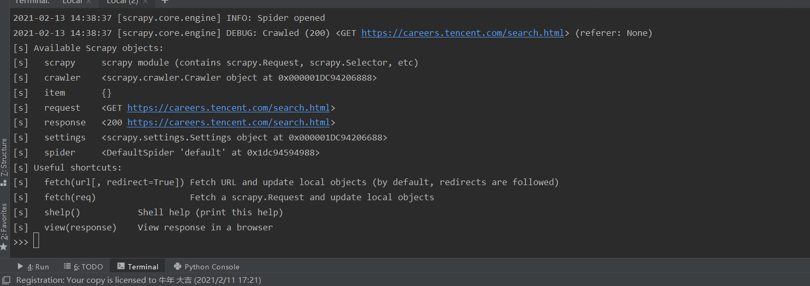The width and height of the screenshot is (810, 286).
Task: Open the Python Console snake icon
Action: [x=177, y=266]
